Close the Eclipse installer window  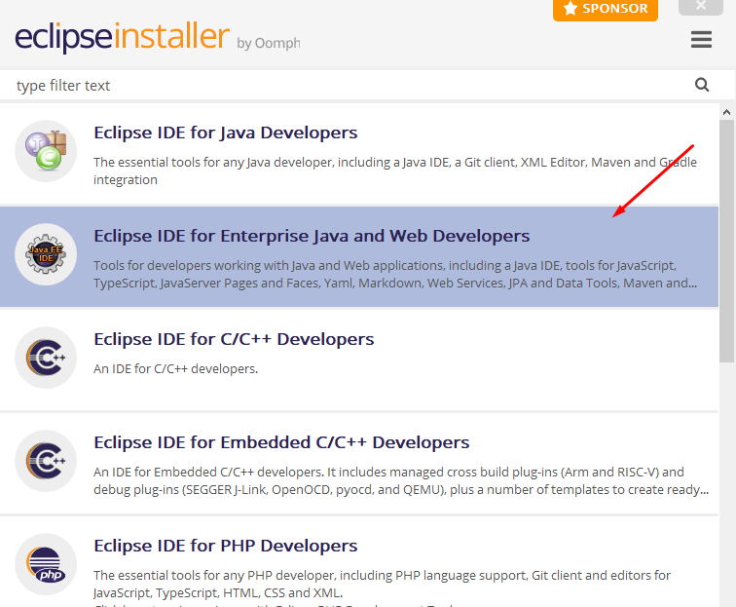pyautogui.click(x=700, y=6)
